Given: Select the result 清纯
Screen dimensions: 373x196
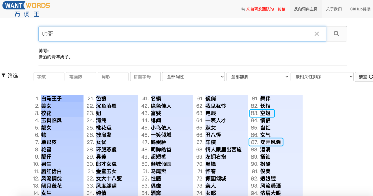Looking at the screenshot, I should [x=101, y=120].
